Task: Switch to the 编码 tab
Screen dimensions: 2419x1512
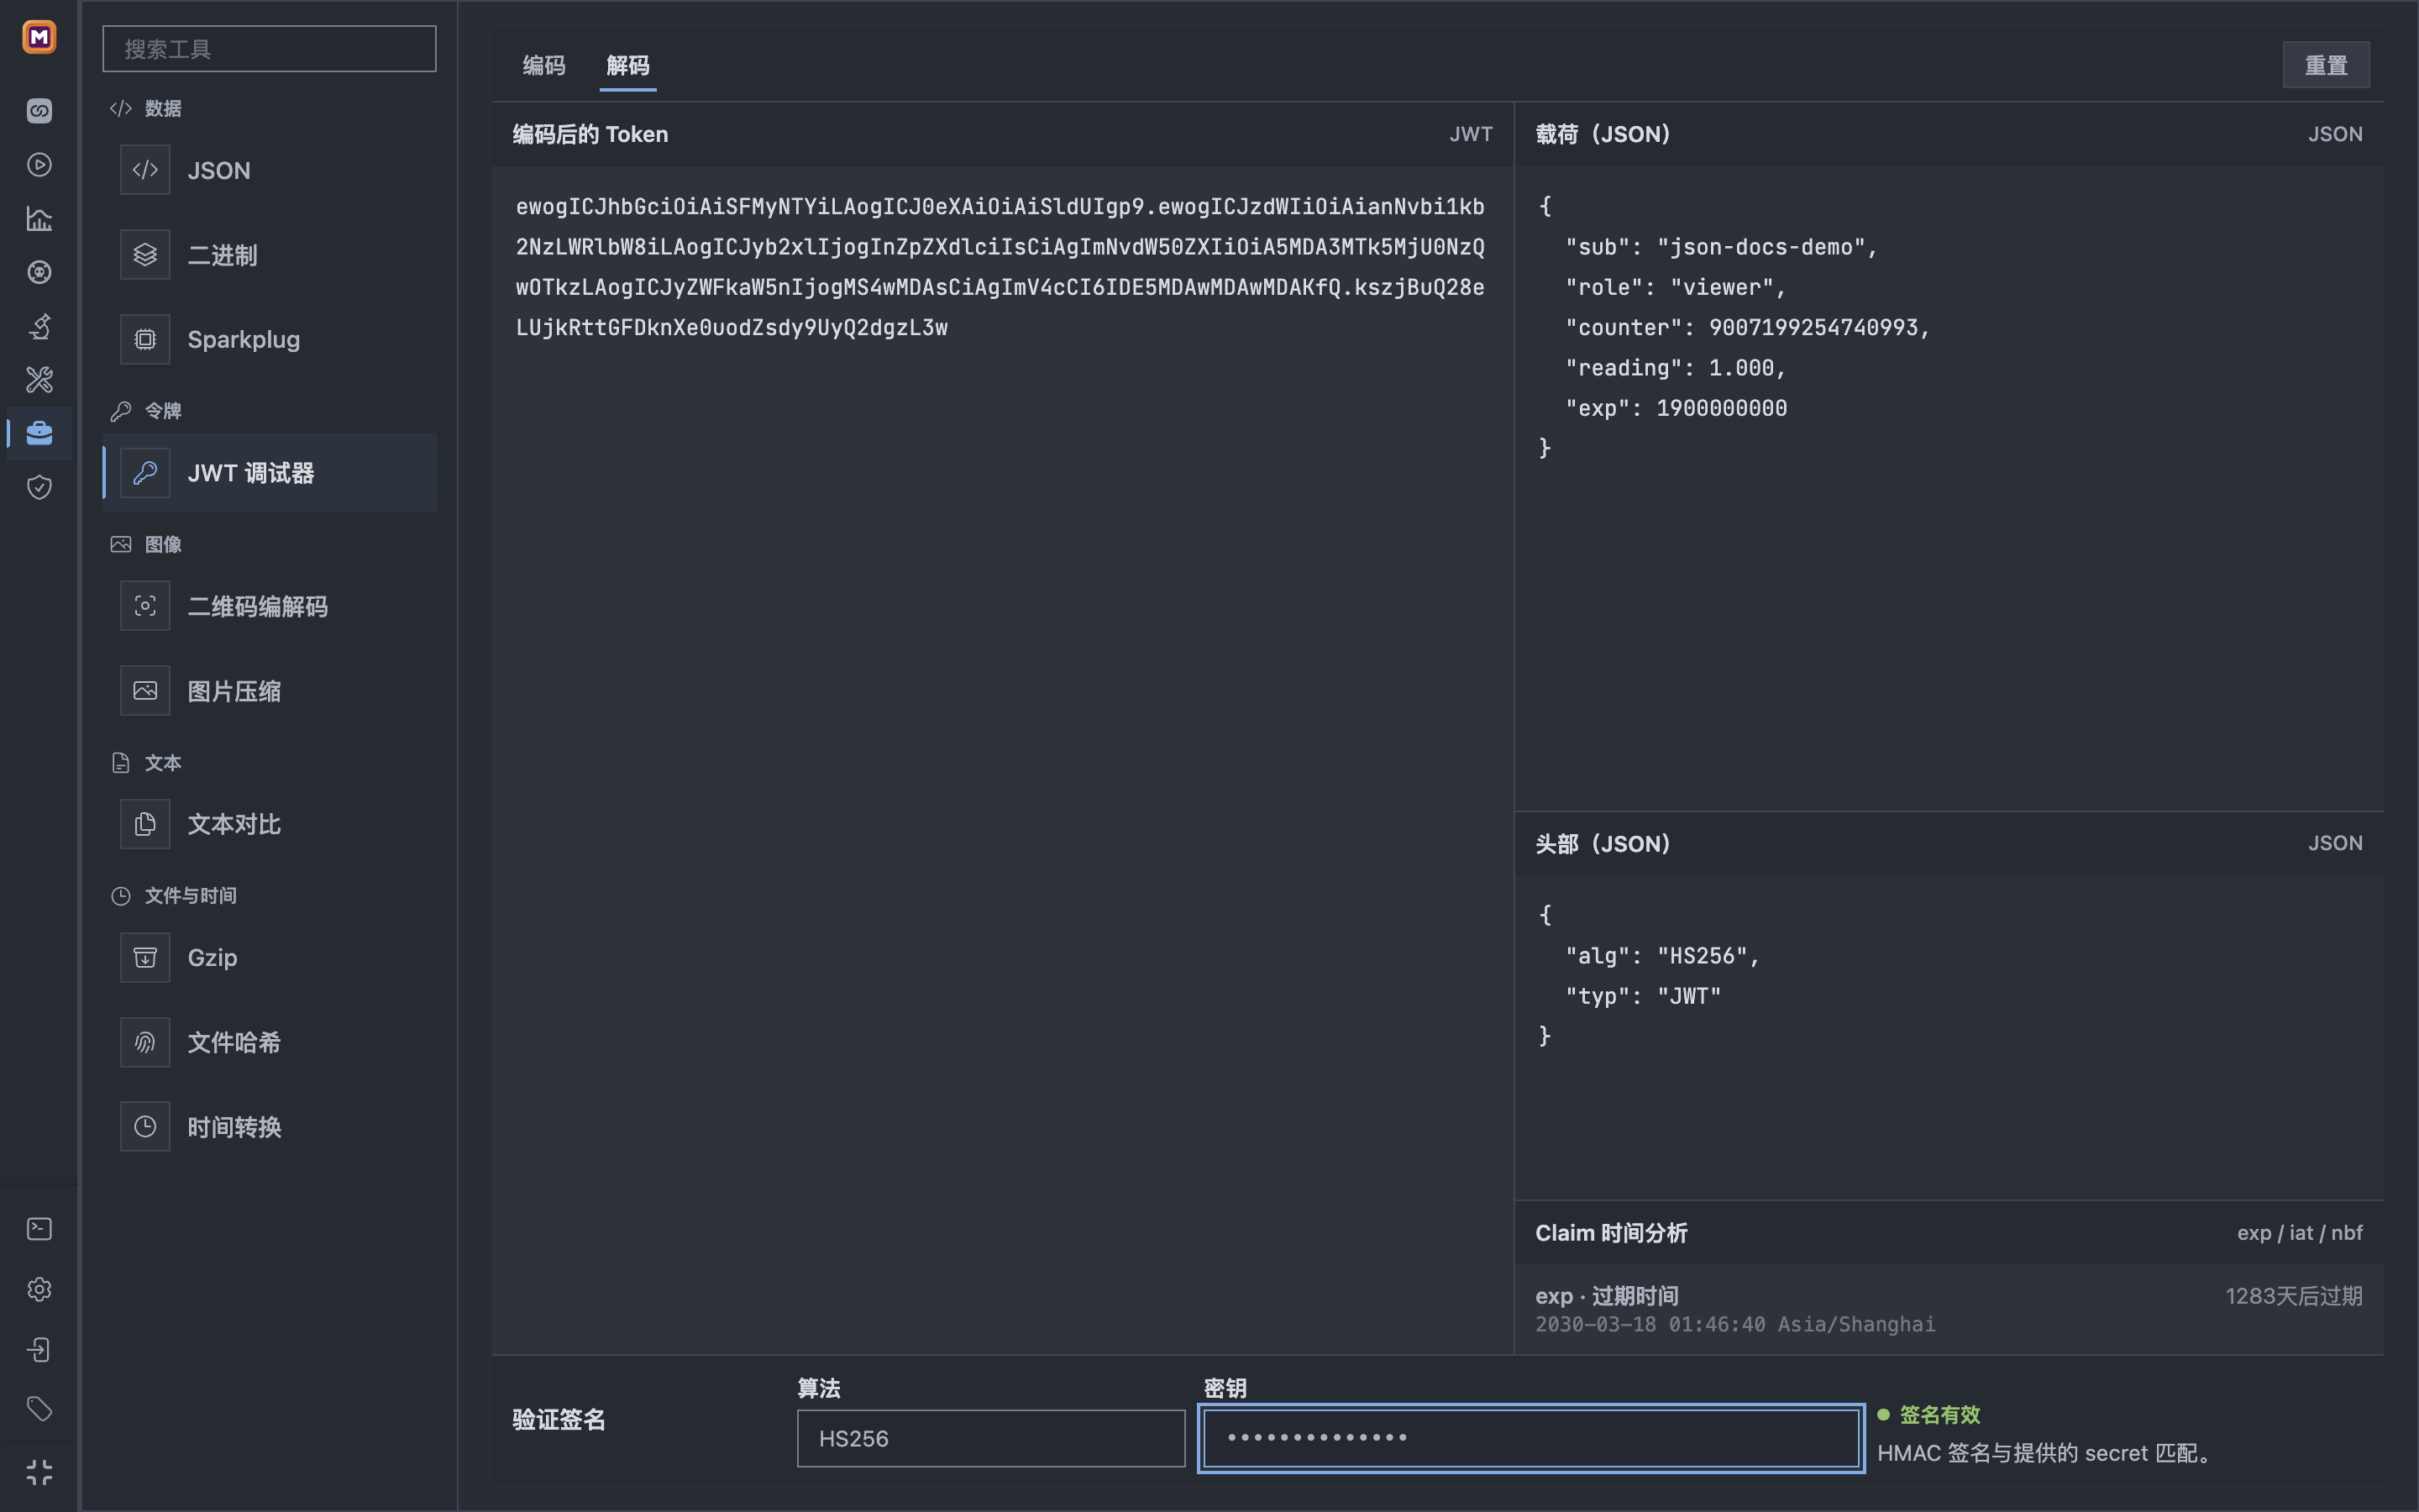Action: click(543, 65)
